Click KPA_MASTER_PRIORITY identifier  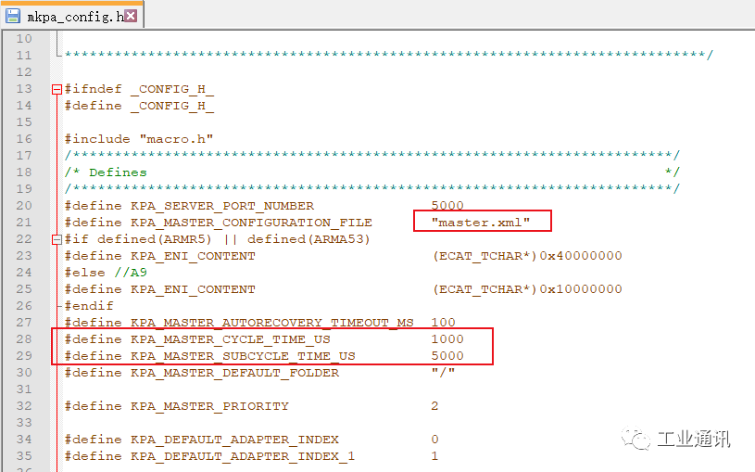pos(209,406)
